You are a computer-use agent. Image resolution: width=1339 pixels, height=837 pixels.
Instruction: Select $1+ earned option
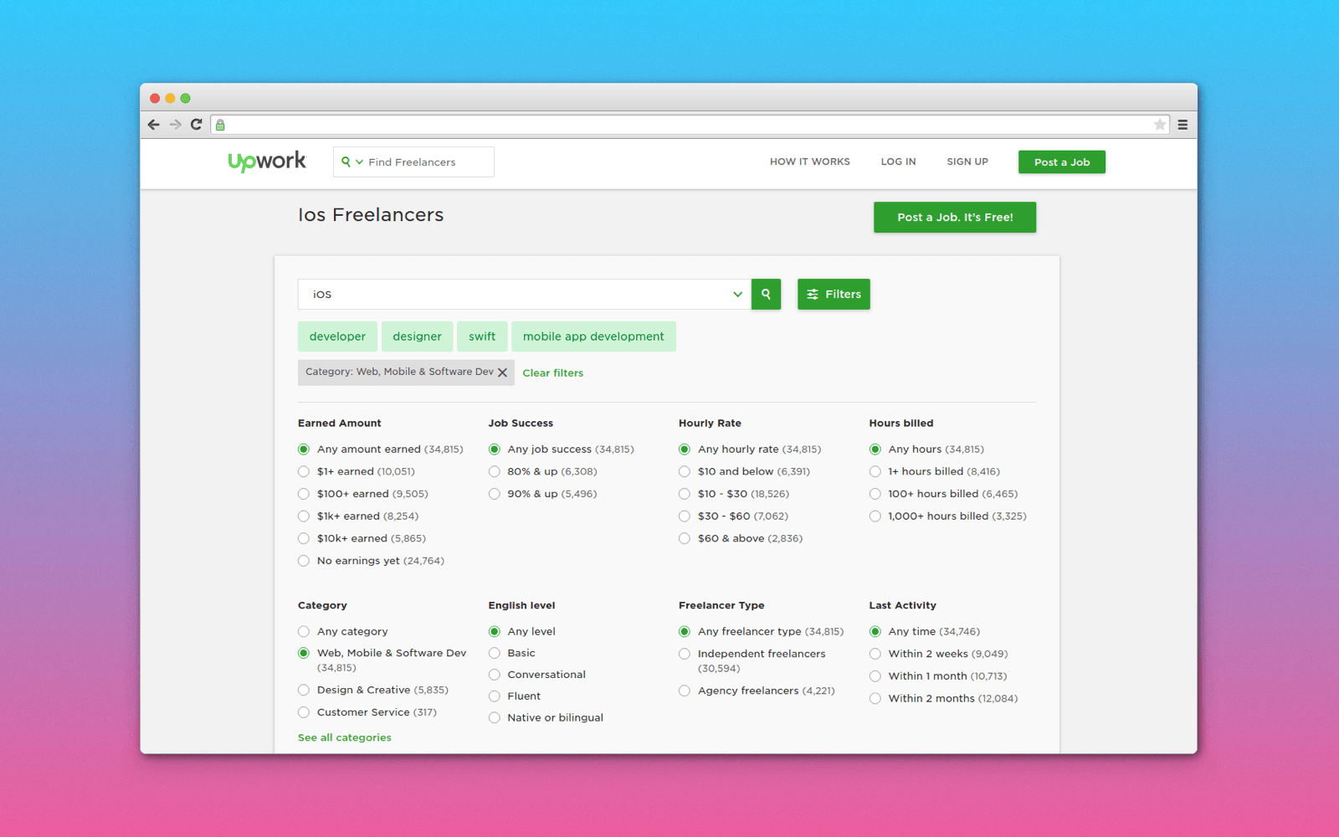click(304, 472)
